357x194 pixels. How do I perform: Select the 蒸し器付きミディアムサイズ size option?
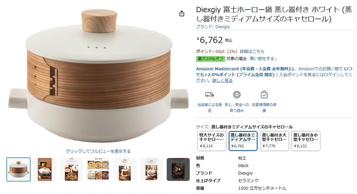pos(243,141)
